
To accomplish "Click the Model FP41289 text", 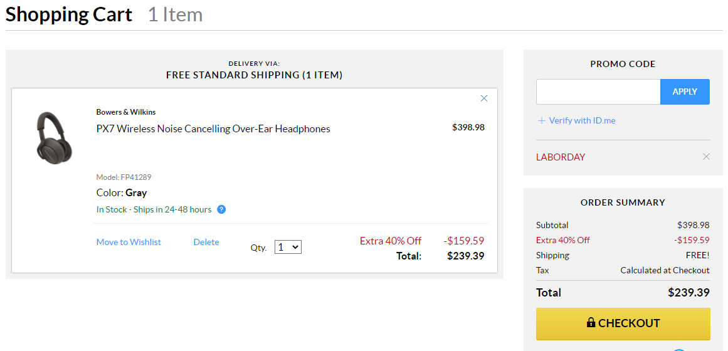I will pyautogui.click(x=124, y=177).
